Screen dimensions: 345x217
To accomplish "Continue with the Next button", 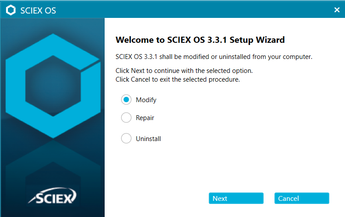I will coord(236,198).
